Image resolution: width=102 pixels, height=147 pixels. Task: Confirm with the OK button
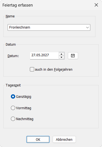38,139
